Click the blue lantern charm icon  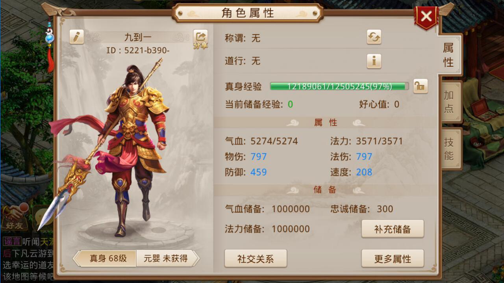click(50, 38)
